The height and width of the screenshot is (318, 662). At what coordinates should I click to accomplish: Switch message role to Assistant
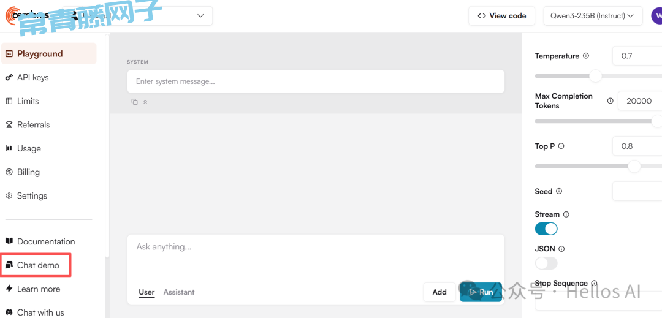click(x=179, y=292)
